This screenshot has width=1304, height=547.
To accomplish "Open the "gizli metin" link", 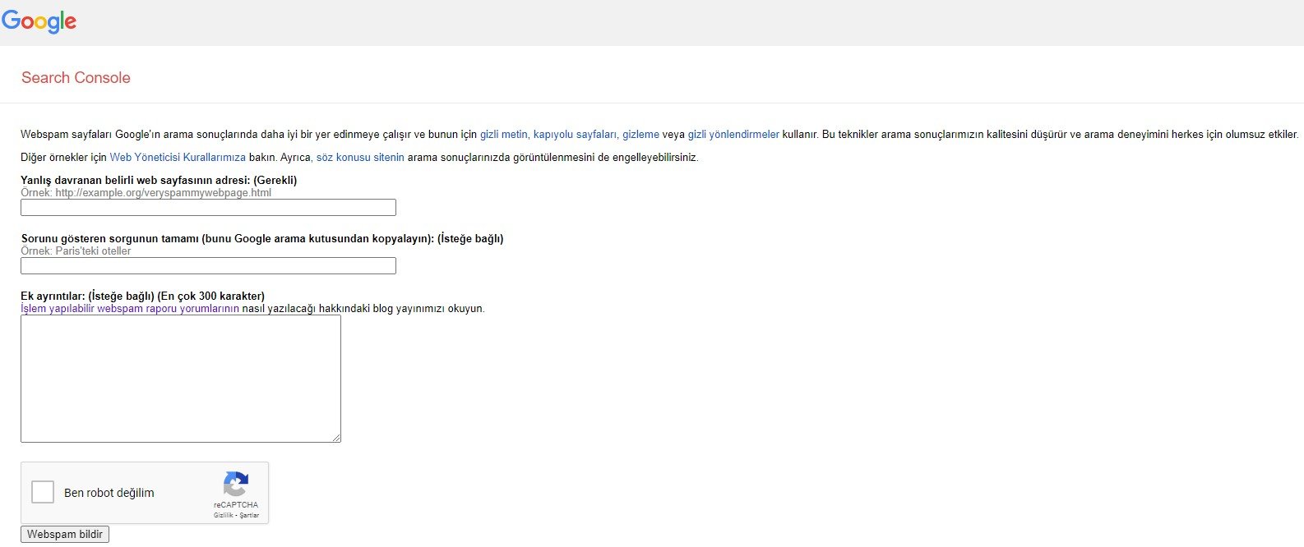I will click(504, 134).
